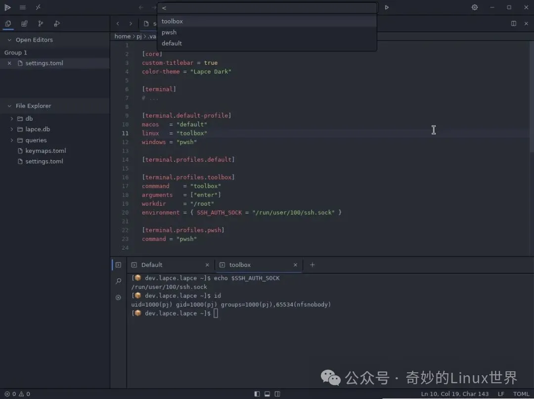This screenshot has width=534, height=399.
Task: Toggle the left panel visibility in status bar
Action: pyautogui.click(x=257, y=394)
